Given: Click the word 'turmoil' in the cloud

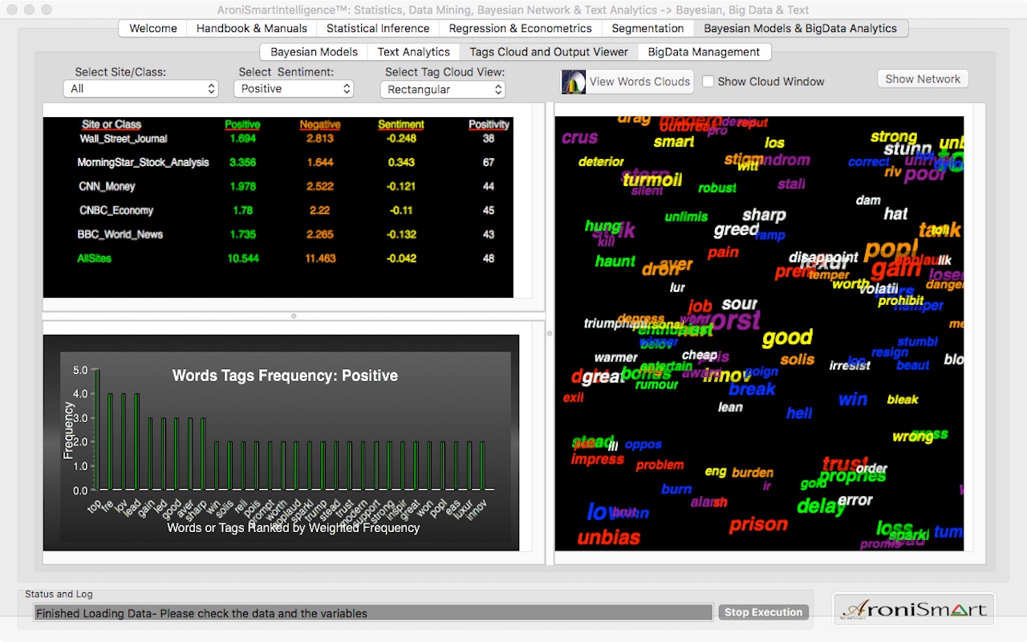Looking at the screenshot, I should point(652,180).
